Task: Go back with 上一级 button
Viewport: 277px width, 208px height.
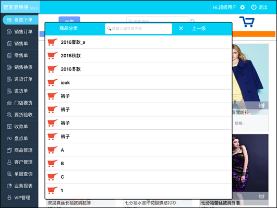Action: tap(199, 28)
